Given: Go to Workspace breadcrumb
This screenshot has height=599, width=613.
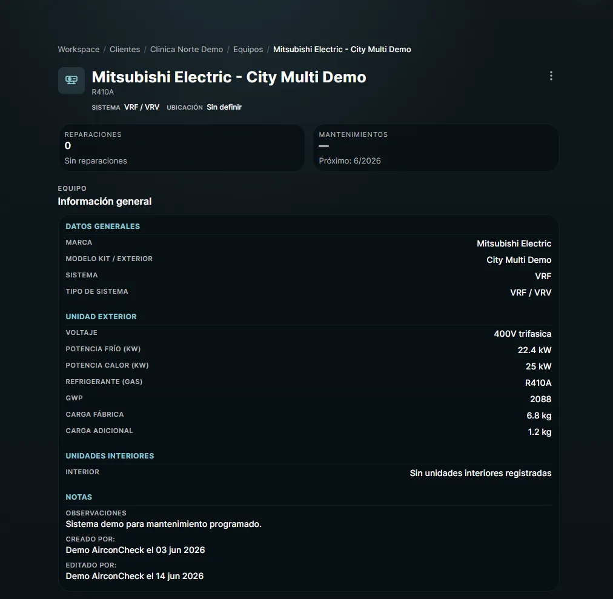Looking at the screenshot, I should 79,49.
